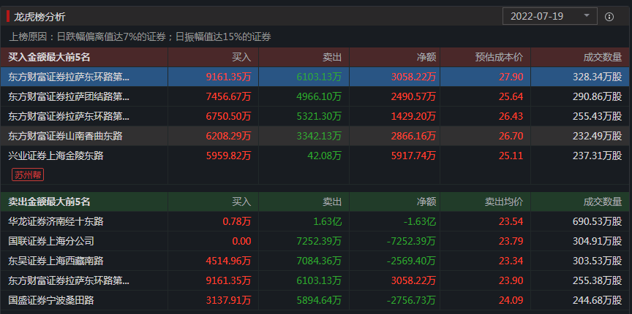
Task: Click the 苏州帮 tag
Action: (29, 175)
